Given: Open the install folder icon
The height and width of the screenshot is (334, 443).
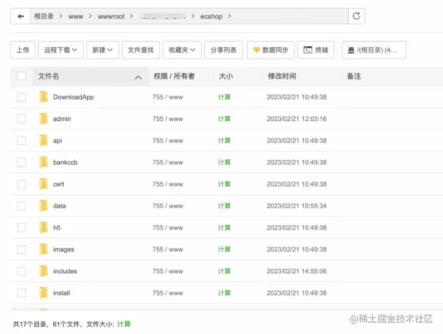Looking at the screenshot, I should (43, 293).
